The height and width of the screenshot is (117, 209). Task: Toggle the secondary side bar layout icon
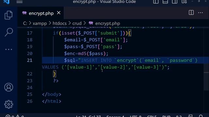(x=174, y=2)
